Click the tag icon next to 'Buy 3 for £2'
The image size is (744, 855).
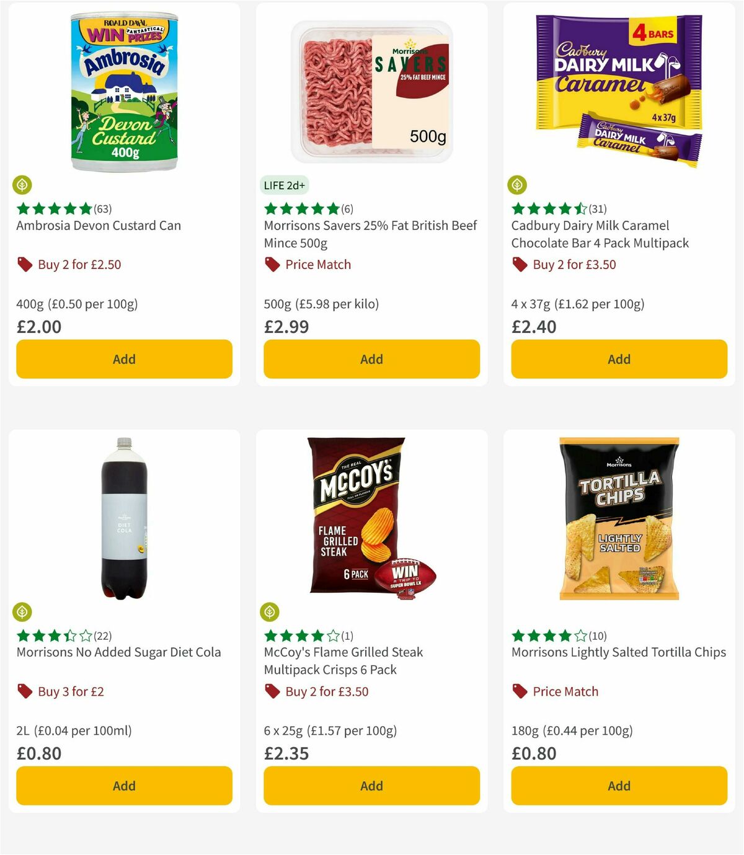[x=24, y=691]
